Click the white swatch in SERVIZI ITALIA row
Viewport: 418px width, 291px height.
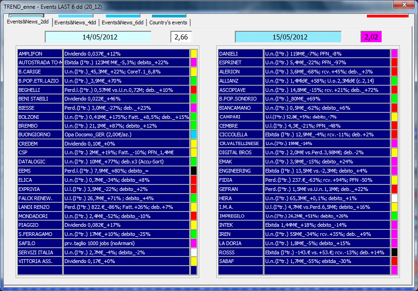pos(194,252)
